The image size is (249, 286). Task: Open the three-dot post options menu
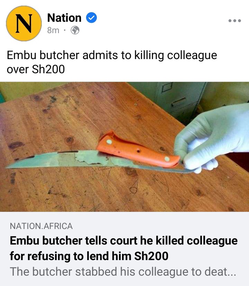click(234, 21)
